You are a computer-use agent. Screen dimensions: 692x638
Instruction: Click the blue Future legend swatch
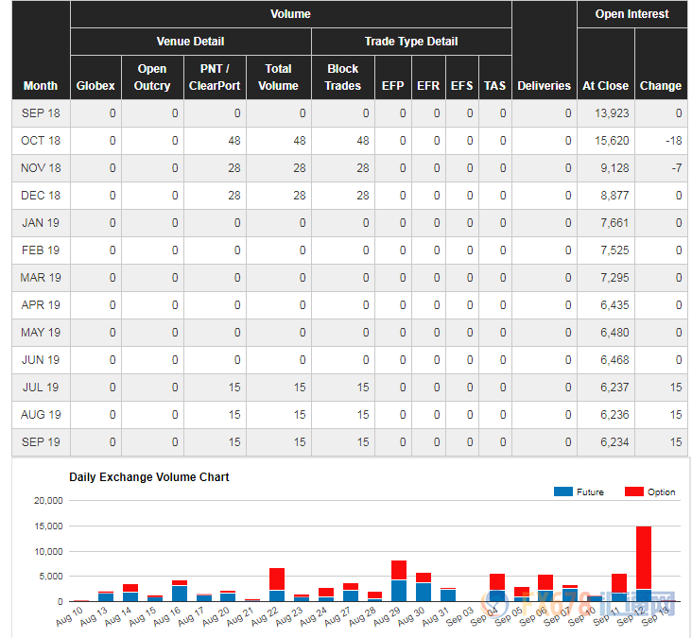click(x=562, y=491)
